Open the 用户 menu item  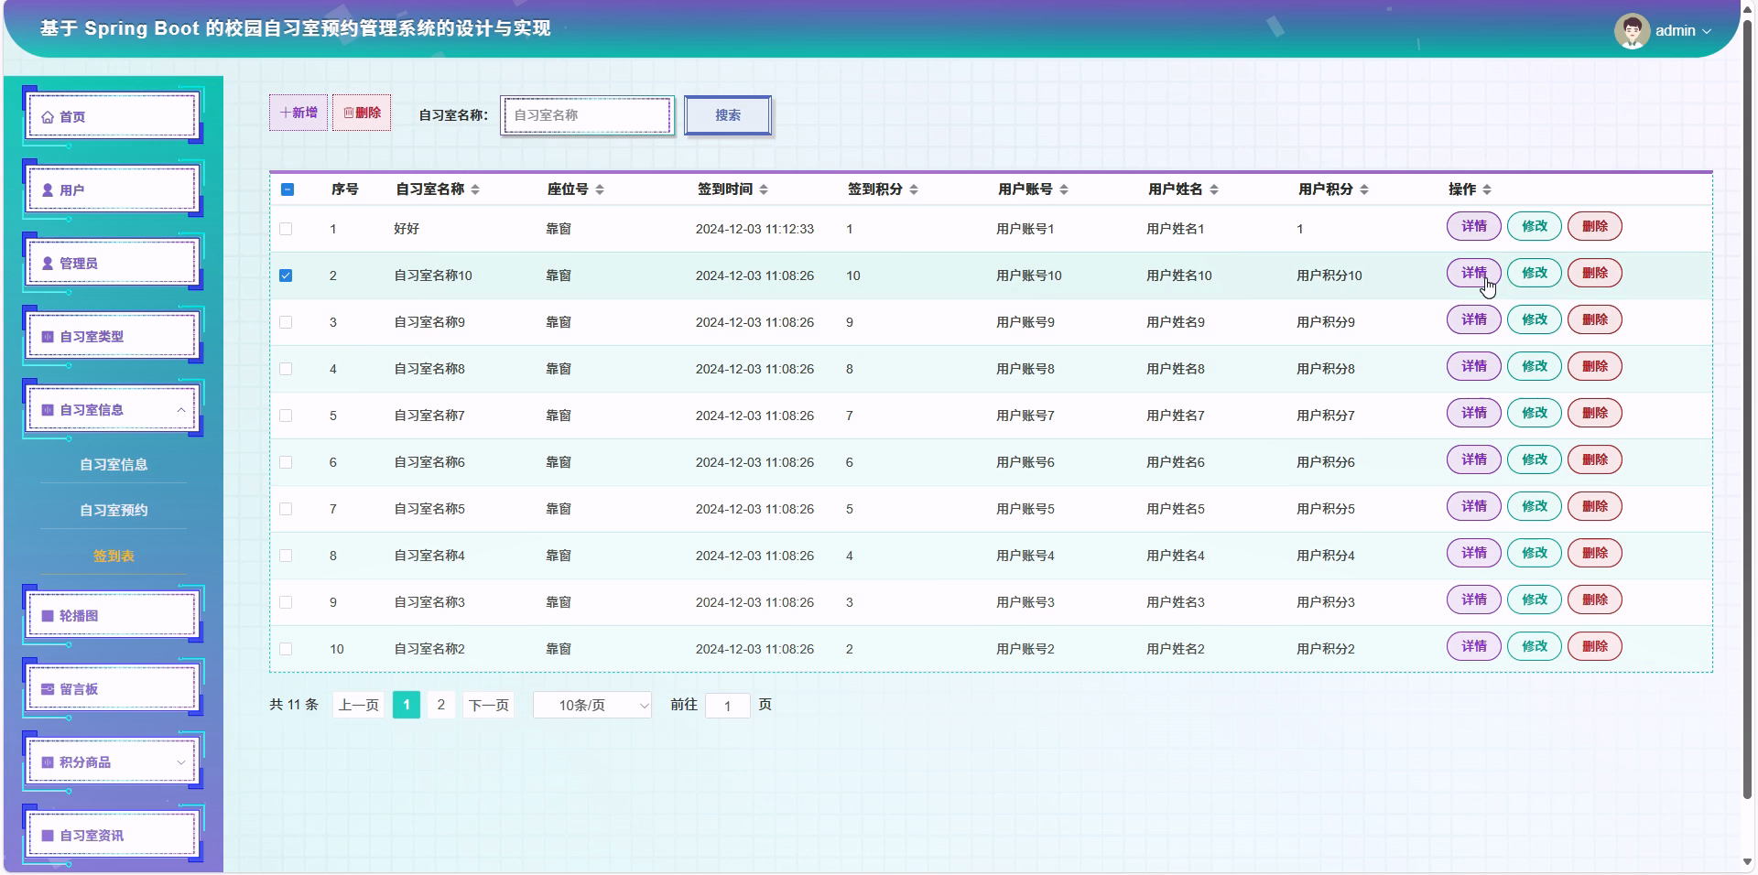tap(113, 189)
